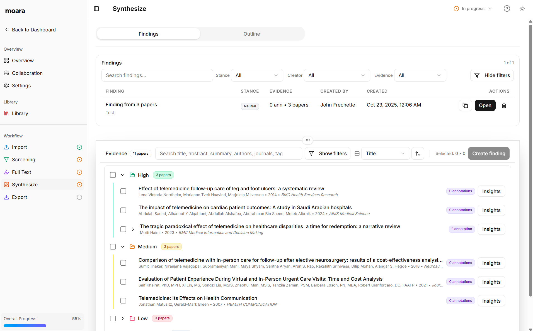Click the Create finding button
This screenshot has width=533, height=331.
pos(488,153)
